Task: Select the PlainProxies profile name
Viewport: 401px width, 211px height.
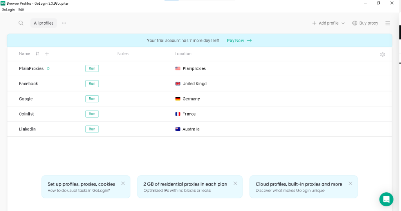Action: pos(31,68)
